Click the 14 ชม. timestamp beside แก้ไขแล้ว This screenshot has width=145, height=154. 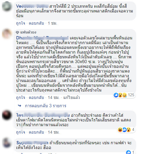point(54,97)
